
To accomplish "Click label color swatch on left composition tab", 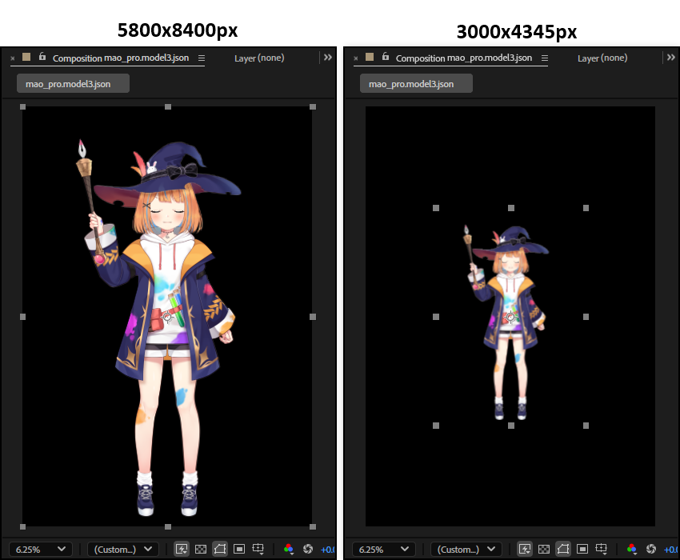I will click(x=26, y=57).
